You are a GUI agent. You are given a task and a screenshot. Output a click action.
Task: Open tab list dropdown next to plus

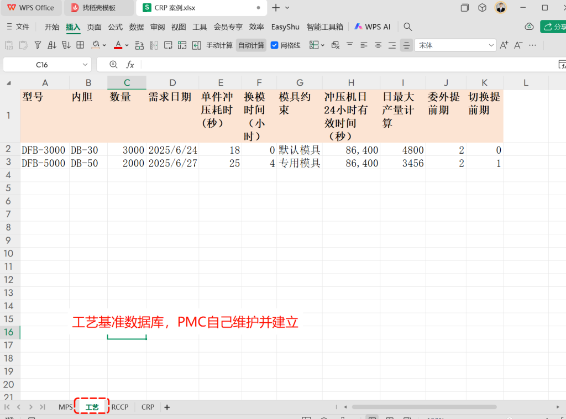coord(287,8)
